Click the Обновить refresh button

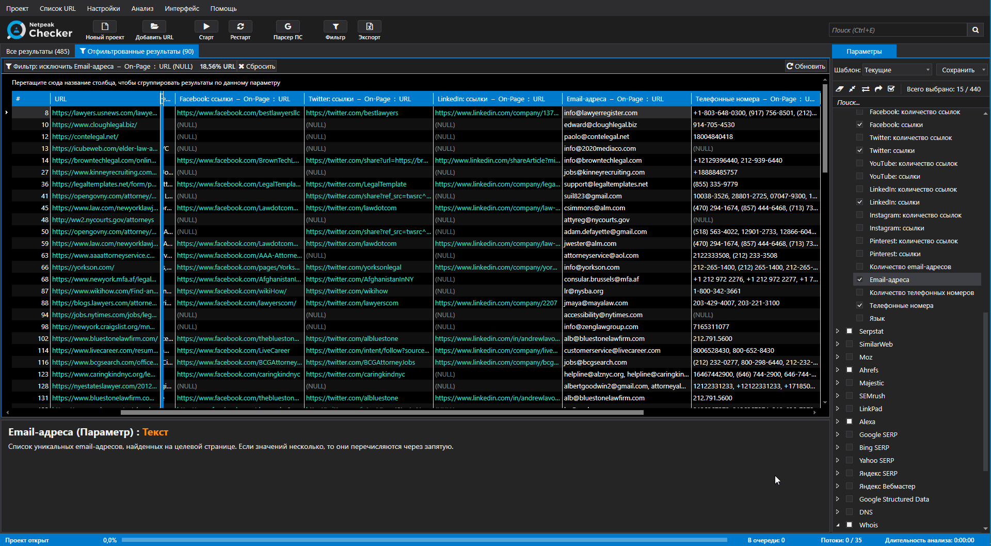(x=806, y=66)
